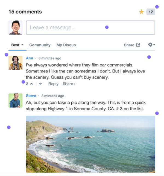This screenshot has width=164, height=176.
Task: Click the 12 recommendations count badge
Action: [151, 12]
